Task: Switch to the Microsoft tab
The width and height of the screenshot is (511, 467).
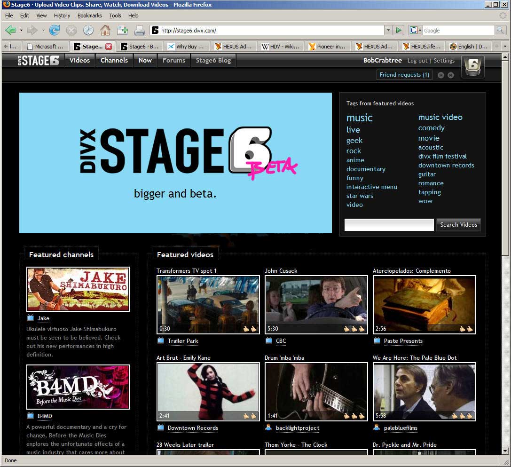Action: click(x=46, y=46)
